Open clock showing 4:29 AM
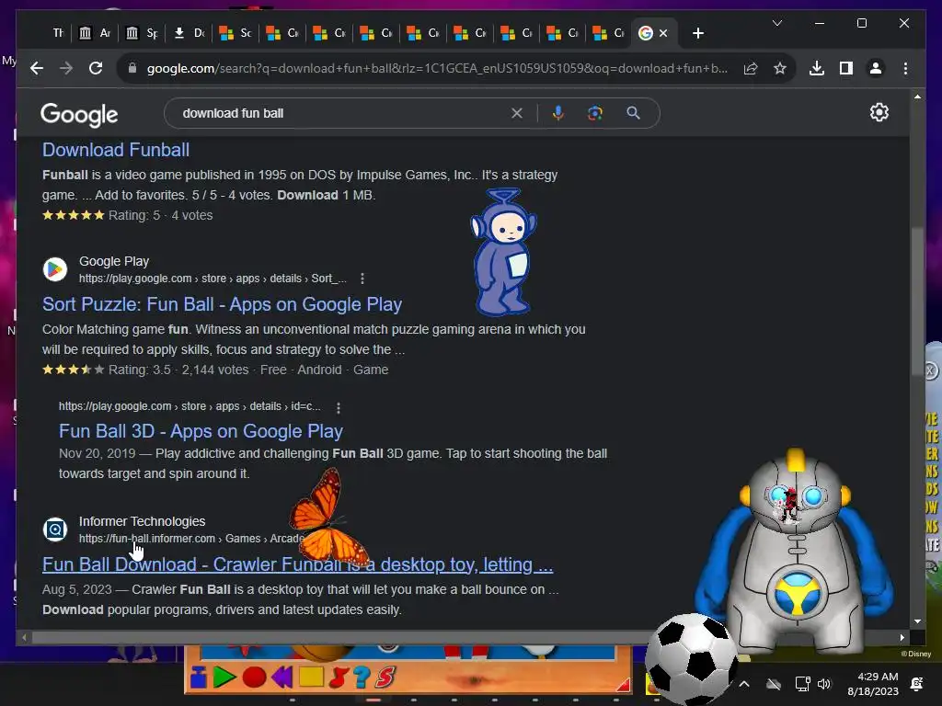Image resolution: width=942 pixels, height=706 pixels. point(873,684)
